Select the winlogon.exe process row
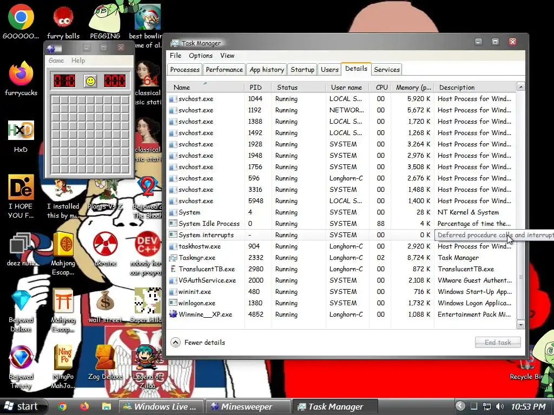This screenshot has width=554, height=415. click(x=342, y=303)
